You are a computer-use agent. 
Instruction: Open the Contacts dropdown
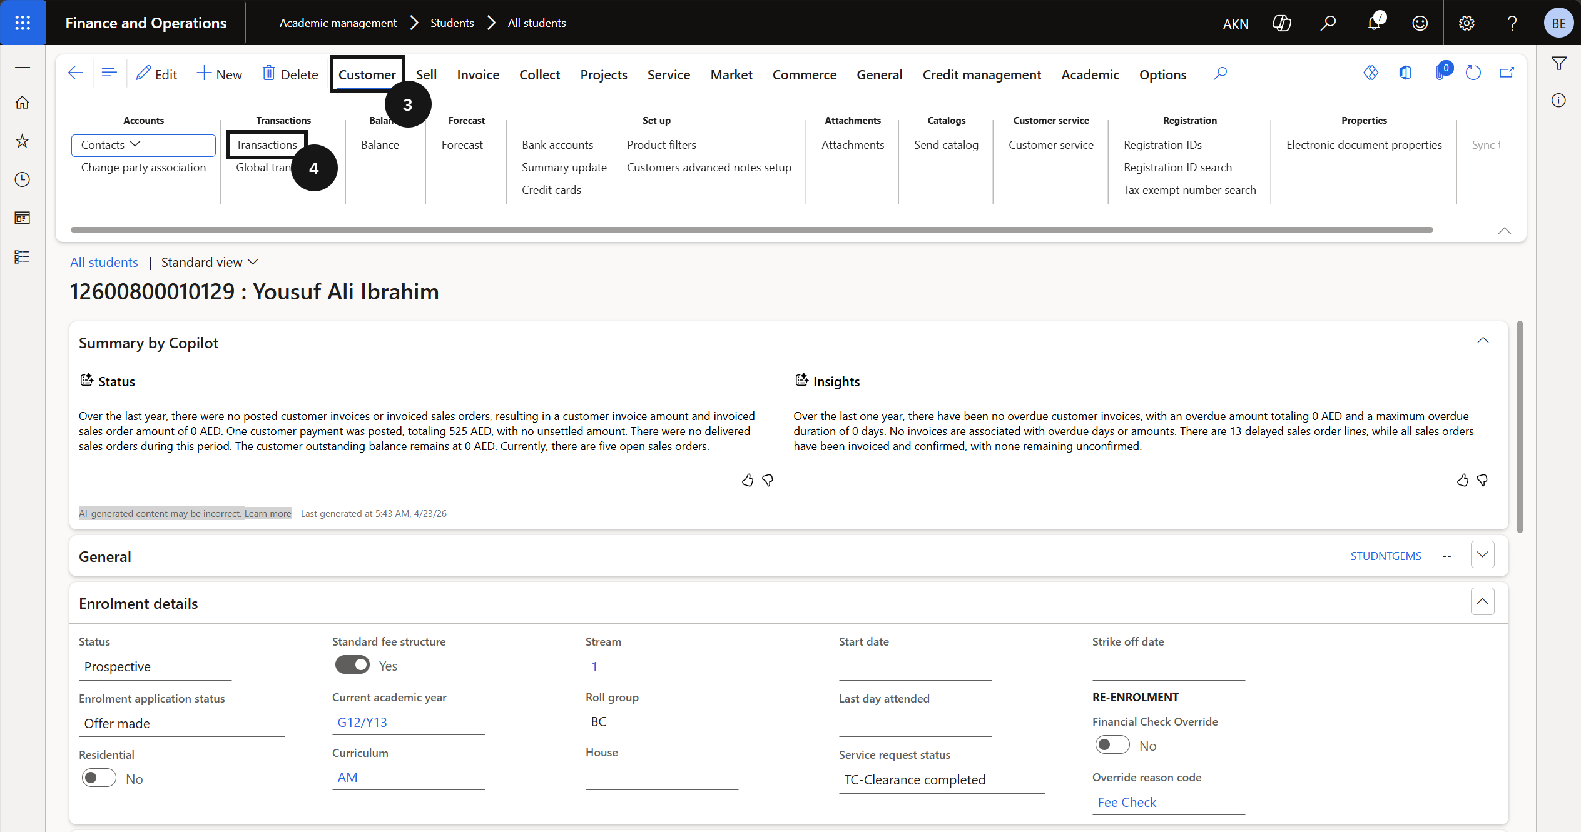143,145
